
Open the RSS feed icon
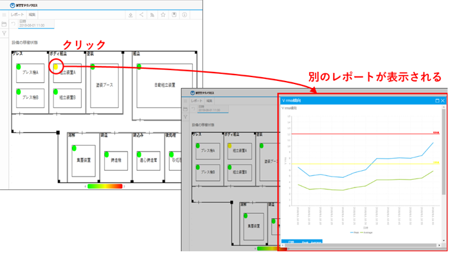pos(152,15)
